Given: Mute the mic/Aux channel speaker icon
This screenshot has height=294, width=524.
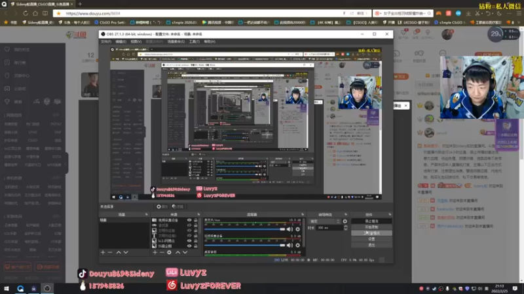Looking at the screenshot, I should [290, 229].
